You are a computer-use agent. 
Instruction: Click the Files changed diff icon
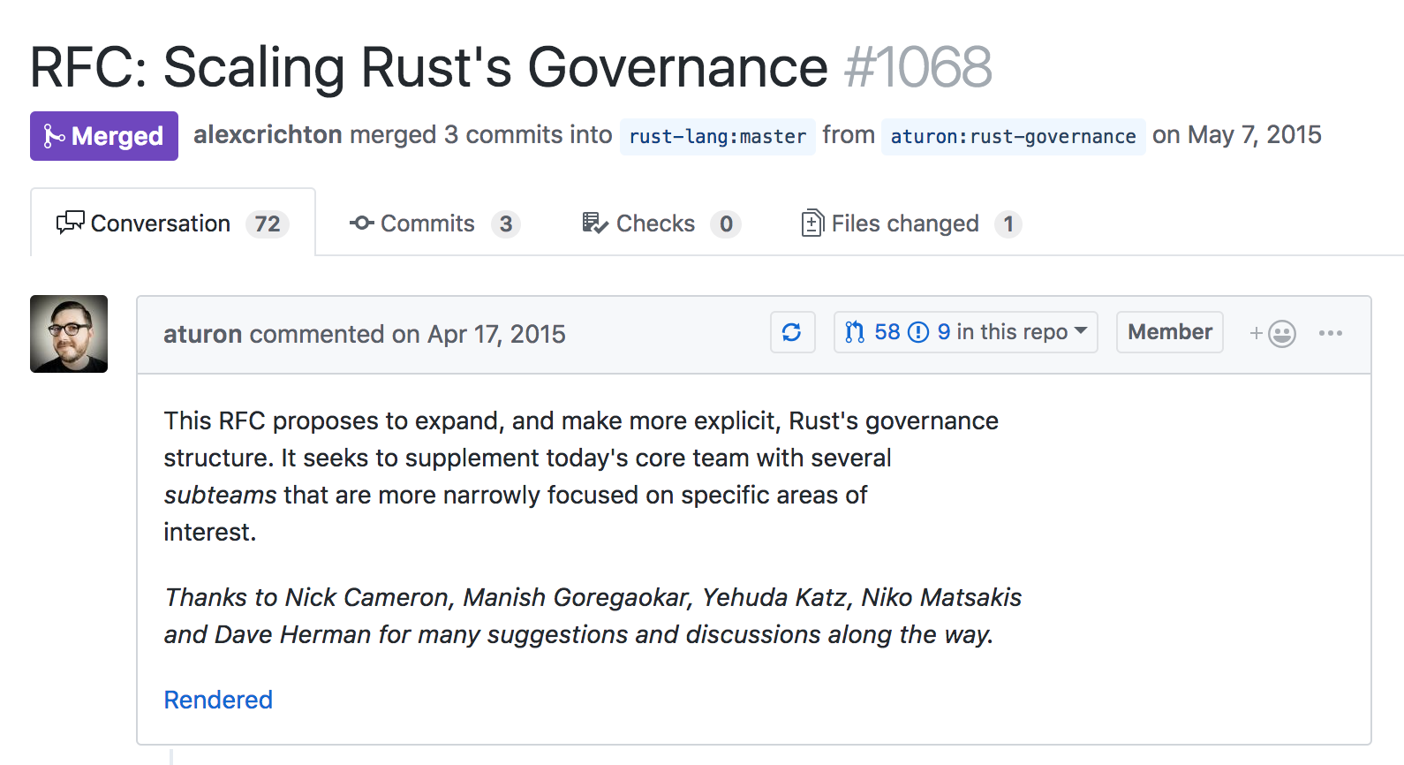pos(811,223)
